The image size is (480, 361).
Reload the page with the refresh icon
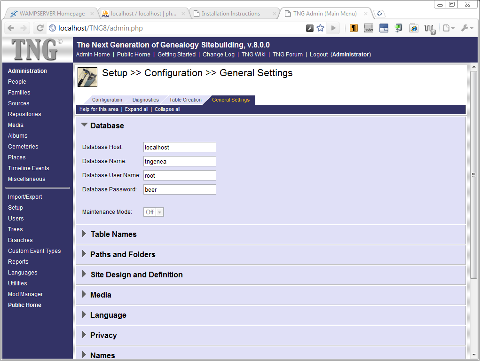[x=40, y=28]
